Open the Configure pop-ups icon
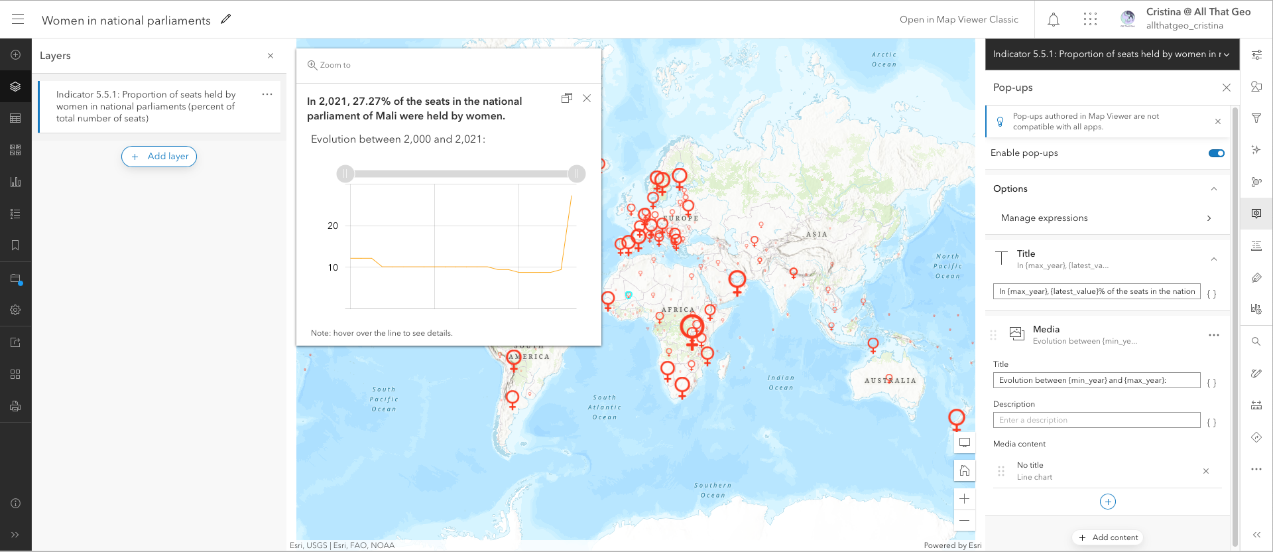1273x552 pixels. coord(1256,214)
